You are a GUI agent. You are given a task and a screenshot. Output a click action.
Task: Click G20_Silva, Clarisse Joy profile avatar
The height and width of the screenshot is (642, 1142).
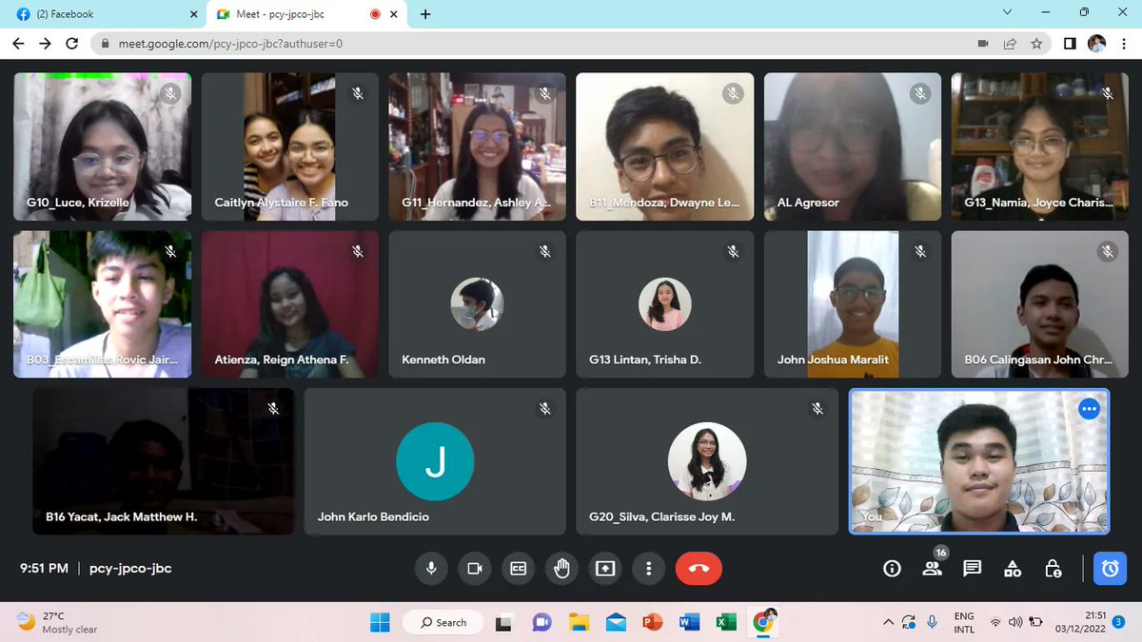(x=707, y=461)
